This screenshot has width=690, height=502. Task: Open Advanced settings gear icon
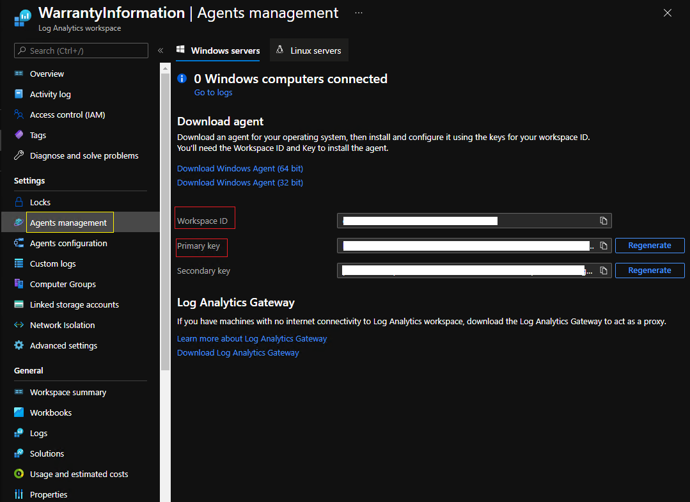pos(19,345)
